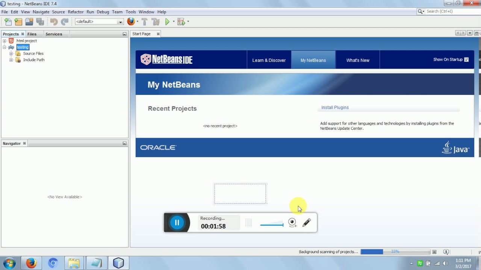
Task: Click the green Run Project icon
Action: (x=167, y=22)
